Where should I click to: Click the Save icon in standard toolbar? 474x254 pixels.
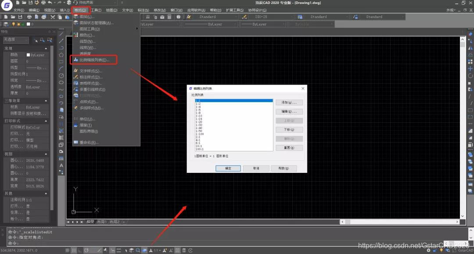[x=20, y=17]
